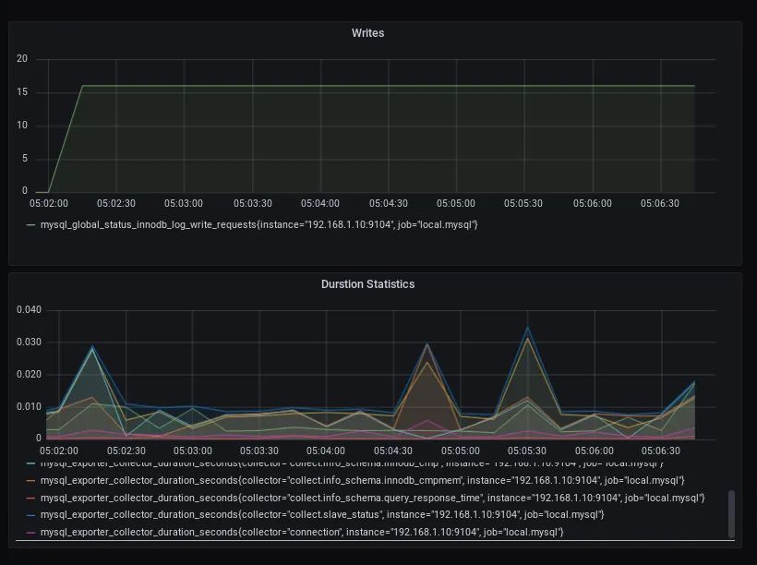
Task: Click the legend scrollbar in Durstion Statistics
Action: tap(731, 514)
